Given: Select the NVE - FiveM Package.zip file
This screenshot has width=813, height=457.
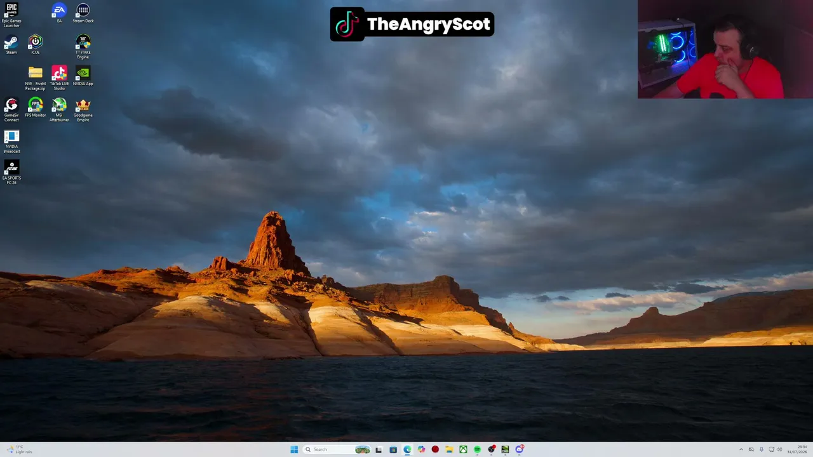Looking at the screenshot, I should pos(36,78).
